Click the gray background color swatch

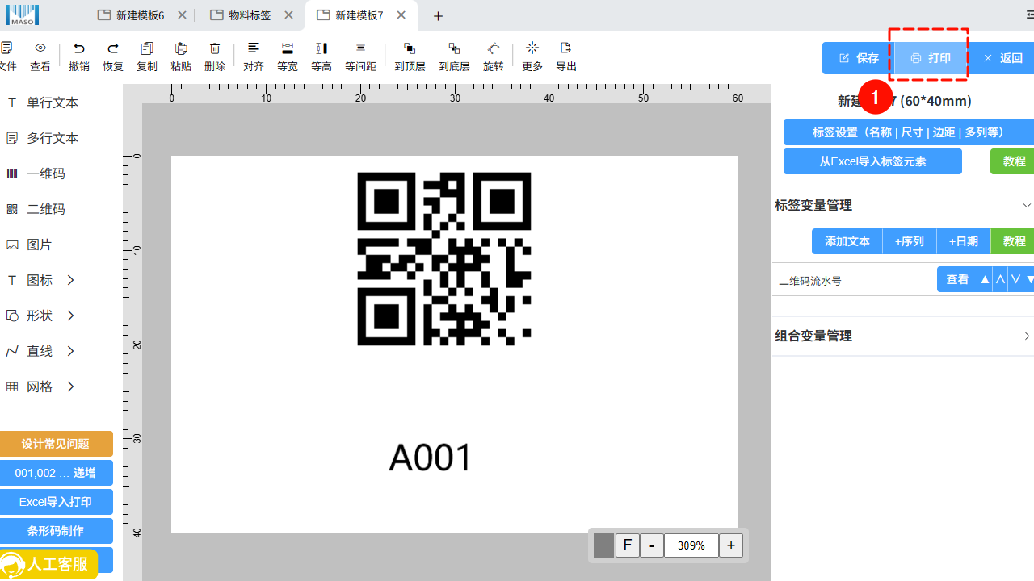tap(603, 545)
